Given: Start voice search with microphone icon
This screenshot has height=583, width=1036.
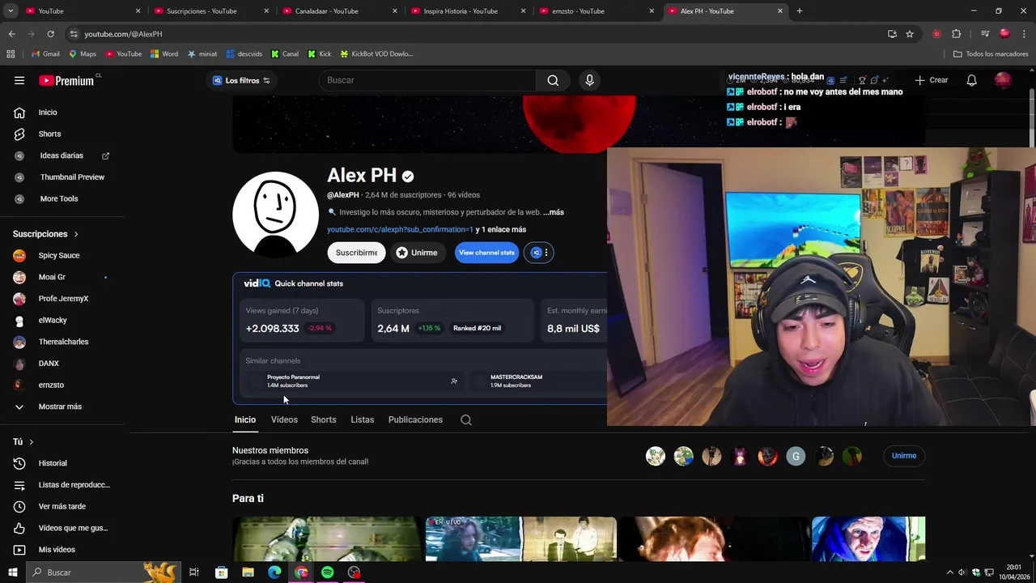Looking at the screenshot, I should tap(589, 80).
